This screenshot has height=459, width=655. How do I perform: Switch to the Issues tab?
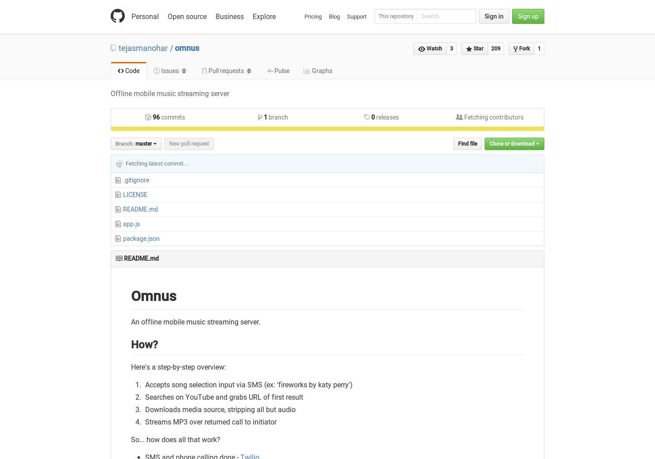click(x=170, y=71)
